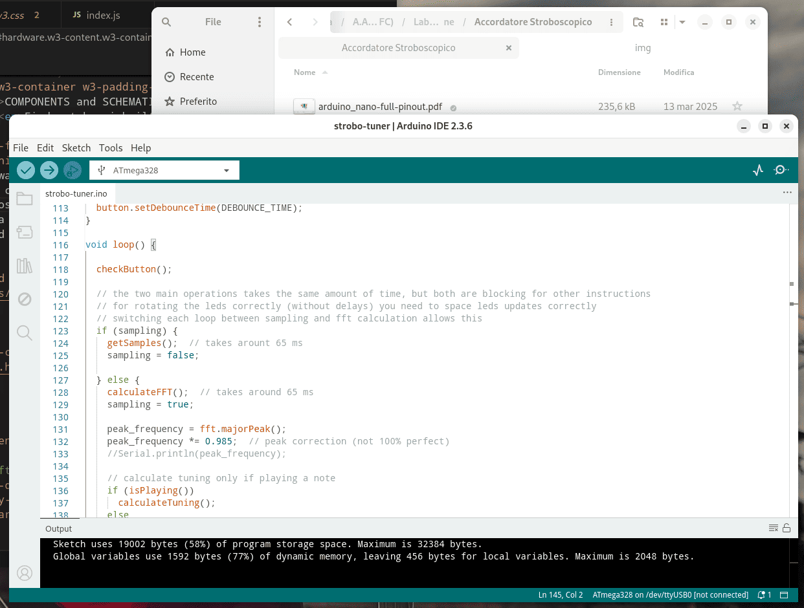Viewport: 804px width, 608px height.
Task: Open the Serial Monitor
Action: pyautogui.click(x=781, y=170)
